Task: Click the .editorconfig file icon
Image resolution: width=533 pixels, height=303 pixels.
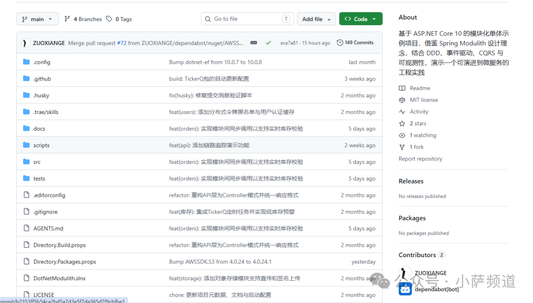Action: 26,195
